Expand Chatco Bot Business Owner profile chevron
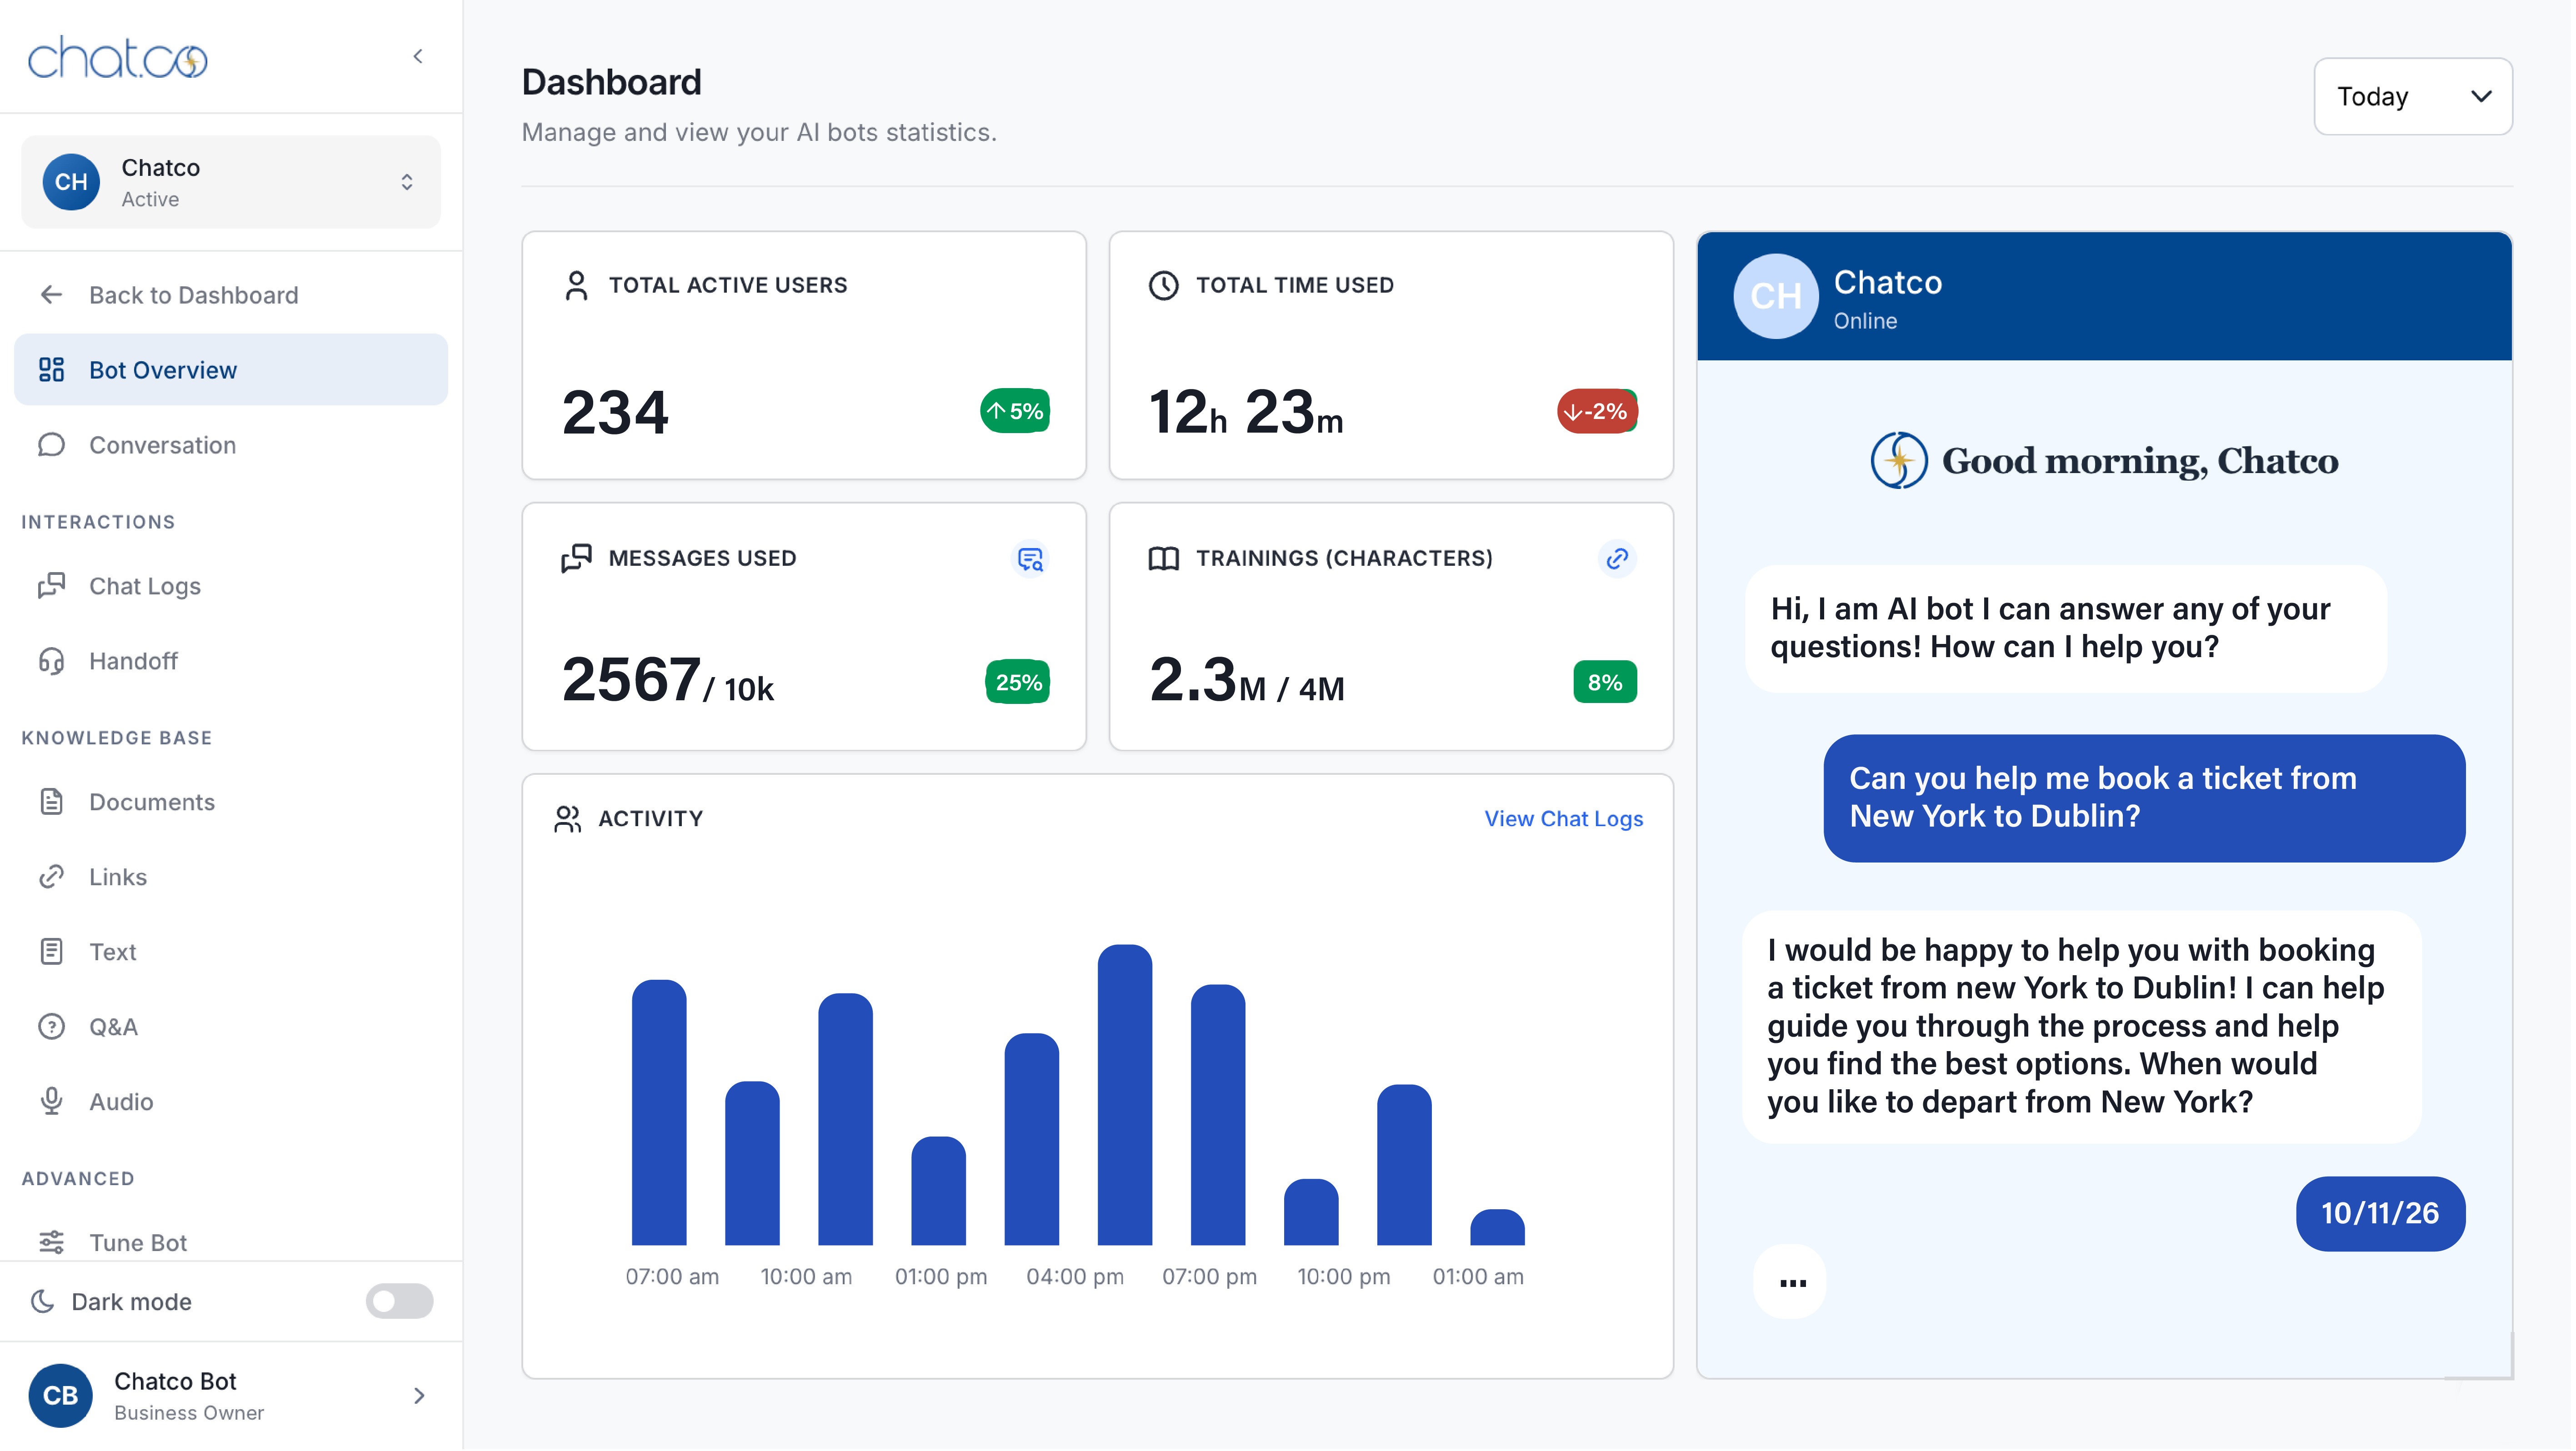This screenshot has width=2576, height=1451. point(419,1396)
